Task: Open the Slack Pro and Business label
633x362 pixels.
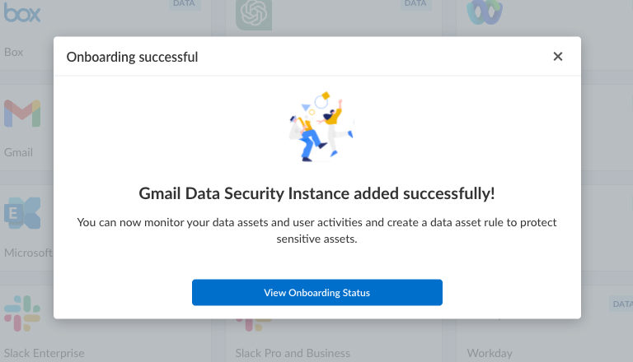Action: [293, 353]
